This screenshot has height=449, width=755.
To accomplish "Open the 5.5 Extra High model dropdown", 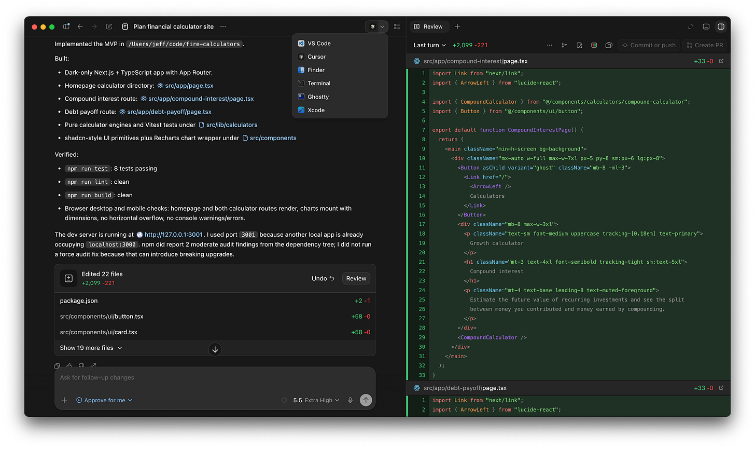I will coord(316,400).
